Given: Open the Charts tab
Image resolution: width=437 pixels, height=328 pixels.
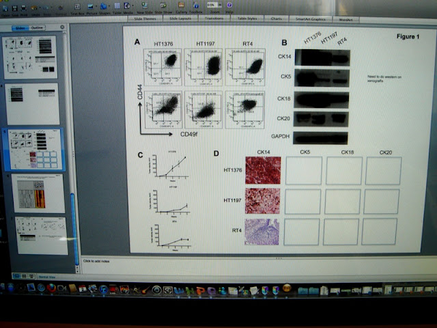Looking at the screenshot, I should [x=276, y=18].
